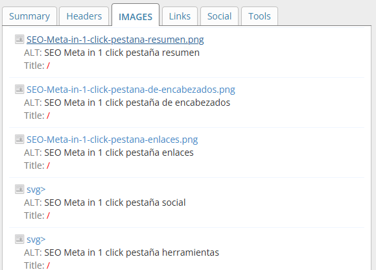Select ALT text 'SEO Meta in 1 click pestaña enlaces'
This screenshot has height=270, width=376.
coord(119,153)
